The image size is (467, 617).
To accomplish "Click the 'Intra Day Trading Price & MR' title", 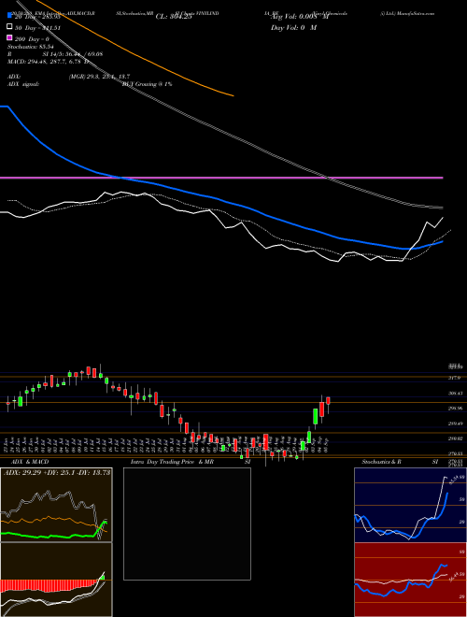I will pyautogui.click(x=172, y=462).
